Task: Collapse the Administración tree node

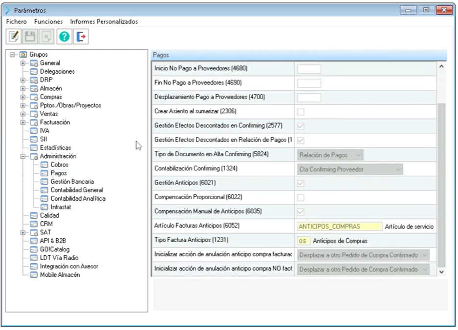Action: (x=22, y=156)
